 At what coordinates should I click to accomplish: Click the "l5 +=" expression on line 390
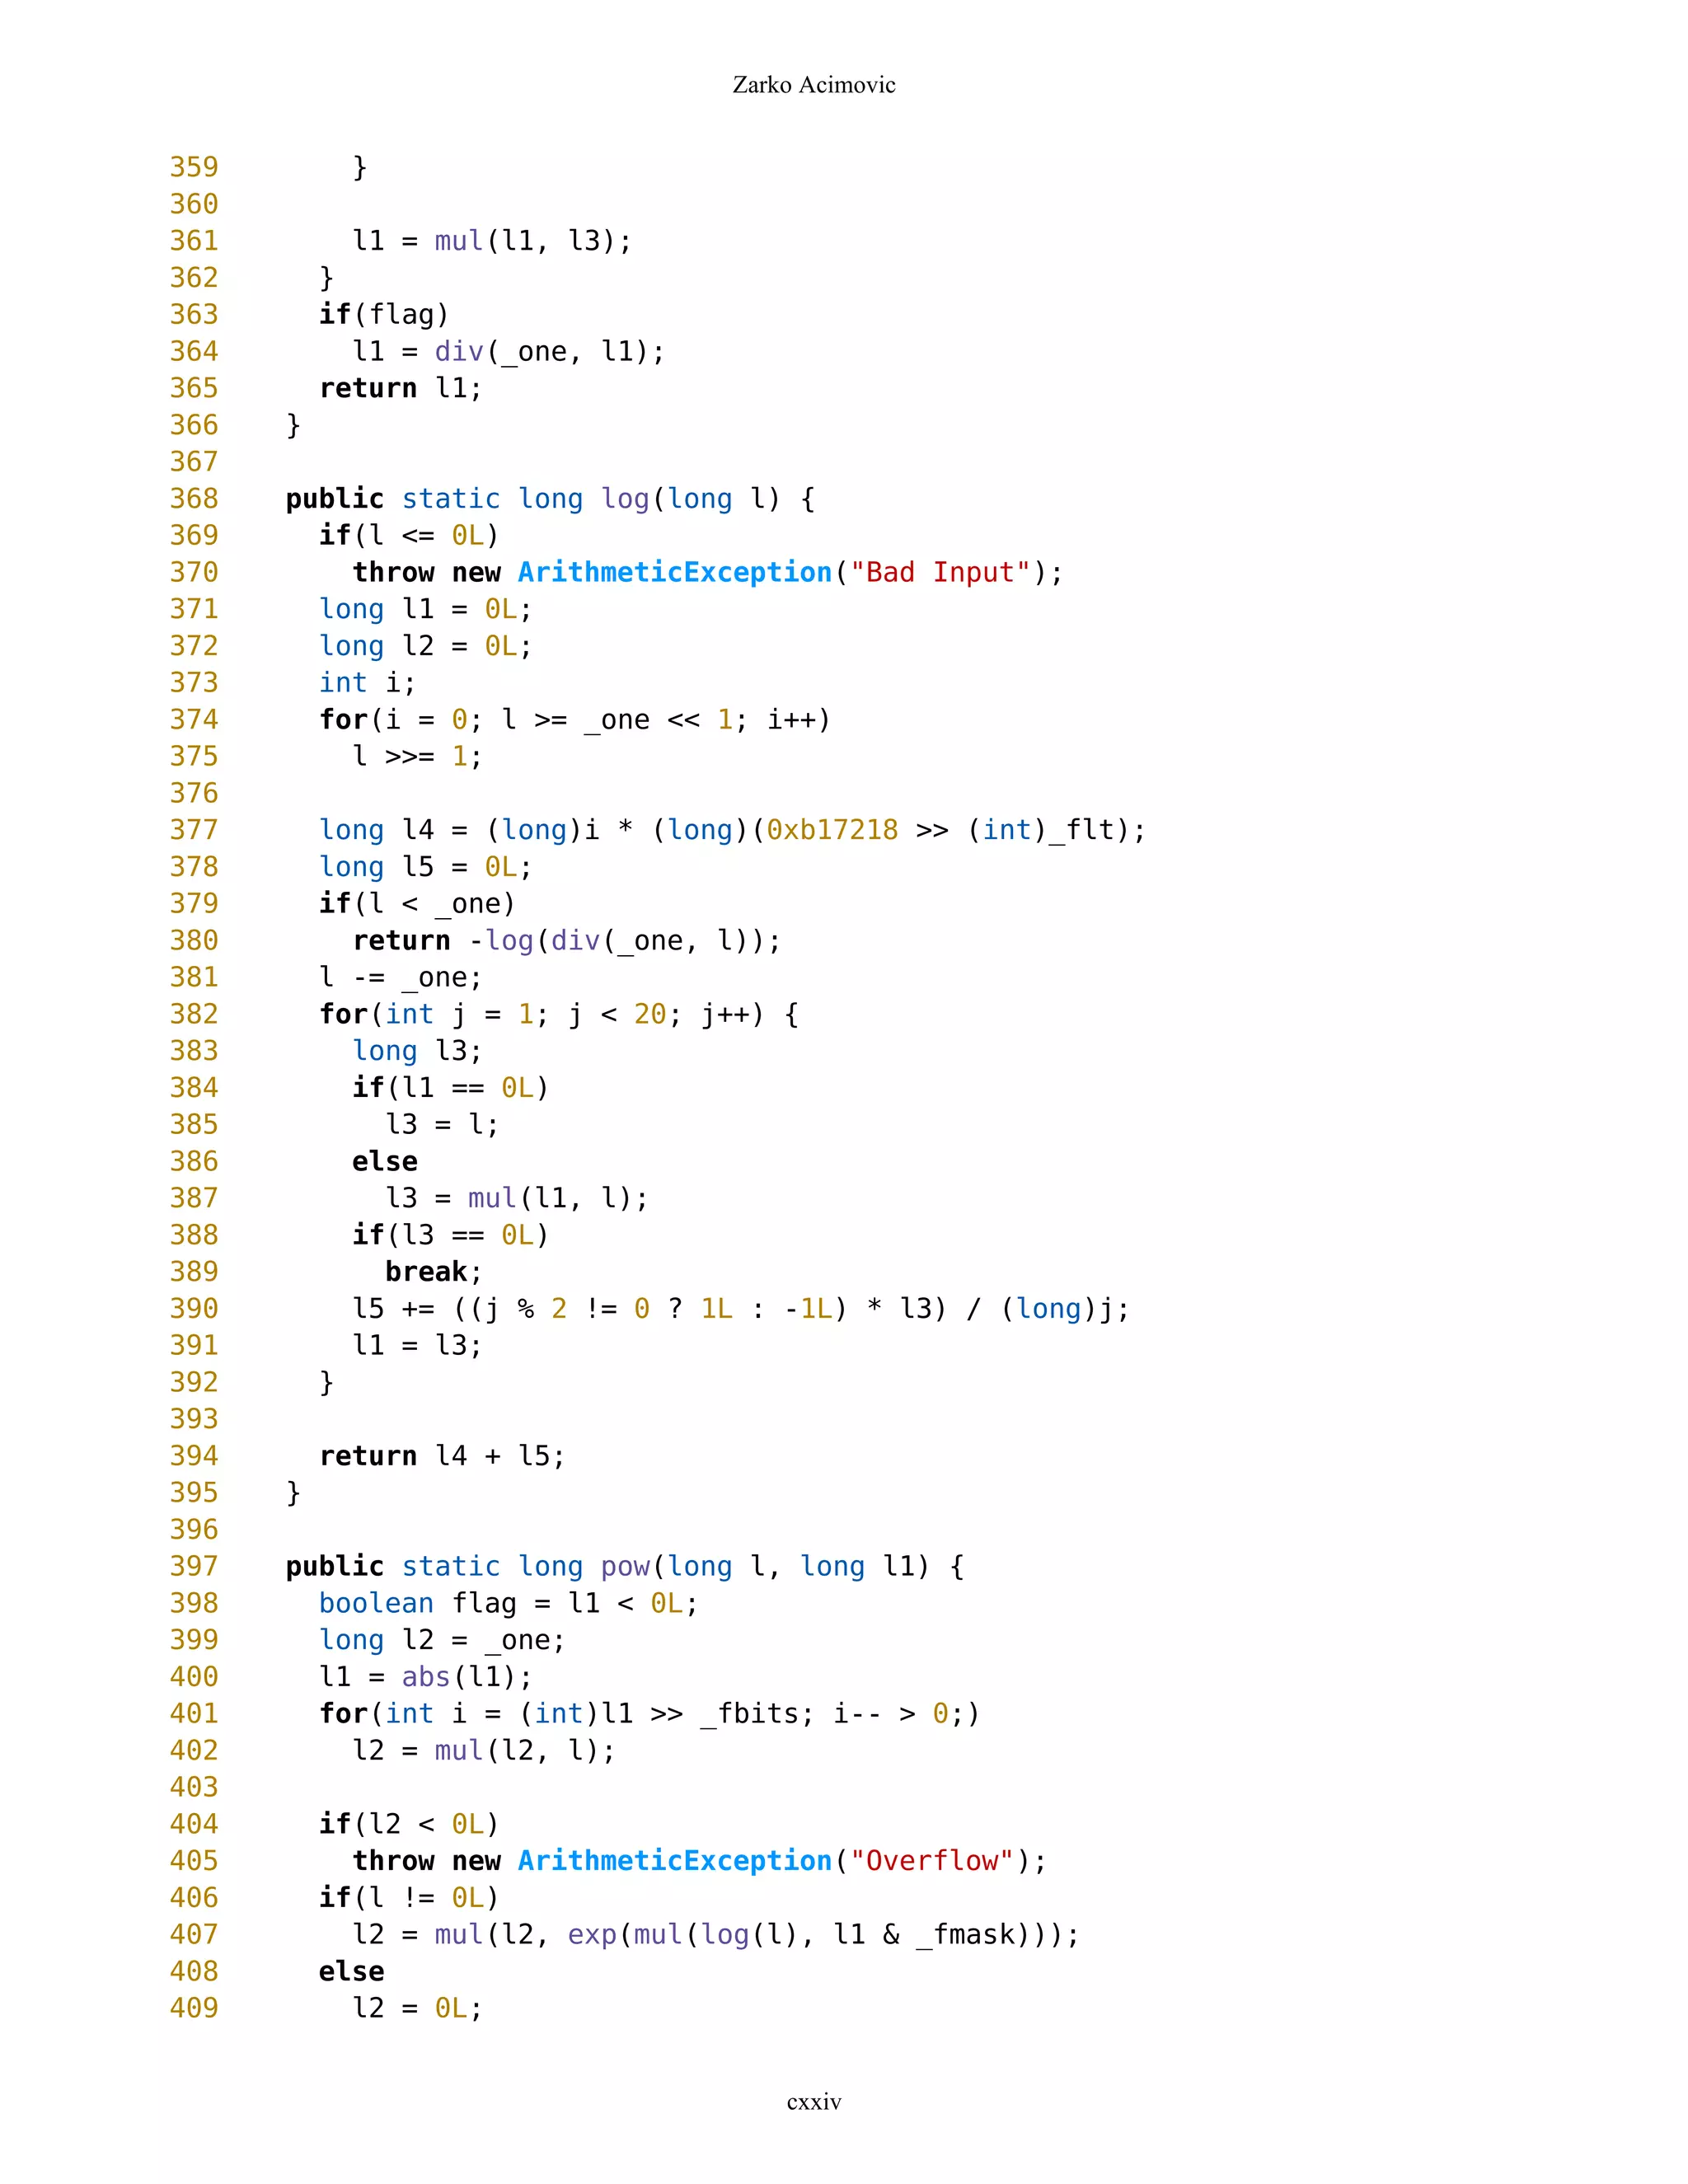pos(741,1309)
